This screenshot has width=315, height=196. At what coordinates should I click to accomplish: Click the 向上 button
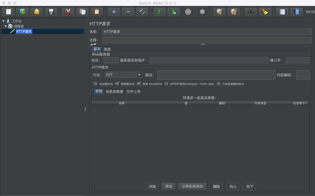233,186
